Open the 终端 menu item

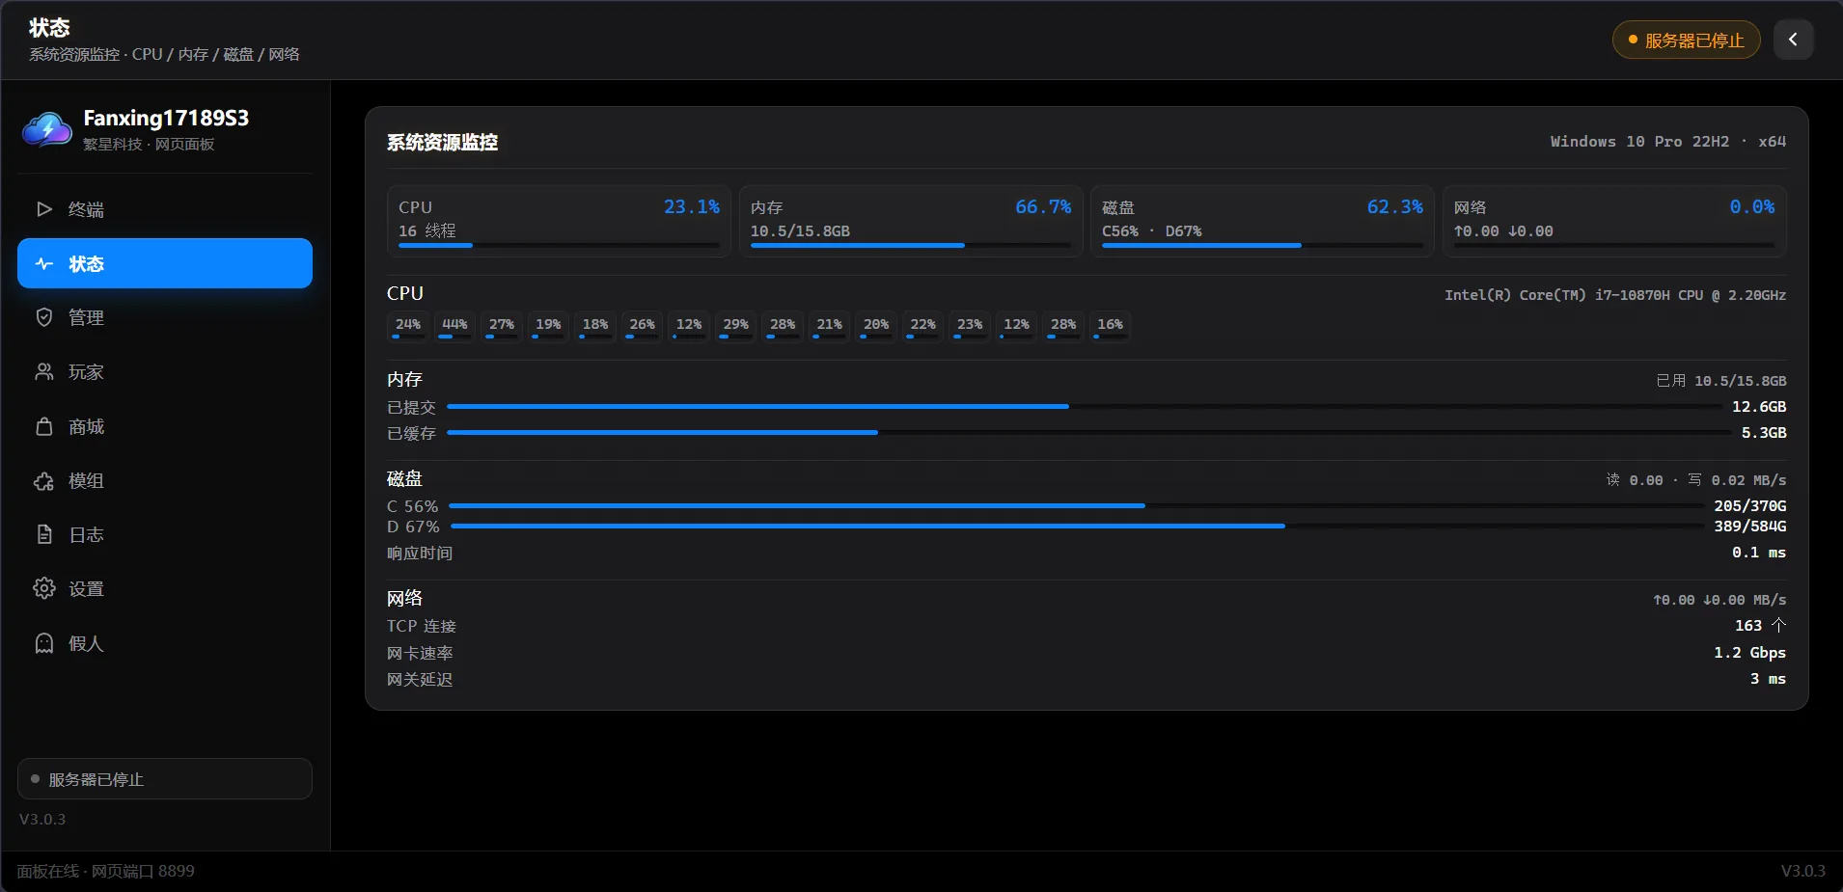click(165, 209)
